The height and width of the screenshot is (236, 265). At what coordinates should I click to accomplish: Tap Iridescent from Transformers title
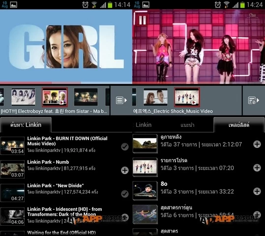pos(64,211)
